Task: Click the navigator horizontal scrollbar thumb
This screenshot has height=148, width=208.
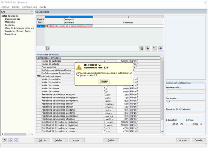Action: click(x=15, y=134)
